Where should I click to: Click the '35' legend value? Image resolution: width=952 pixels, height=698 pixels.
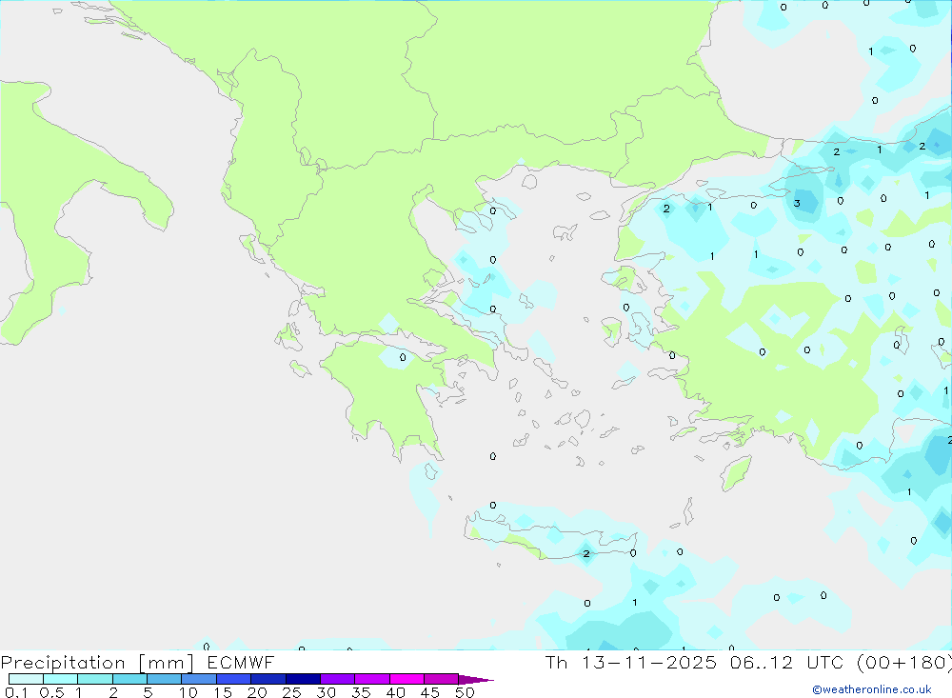coord(361,692)
